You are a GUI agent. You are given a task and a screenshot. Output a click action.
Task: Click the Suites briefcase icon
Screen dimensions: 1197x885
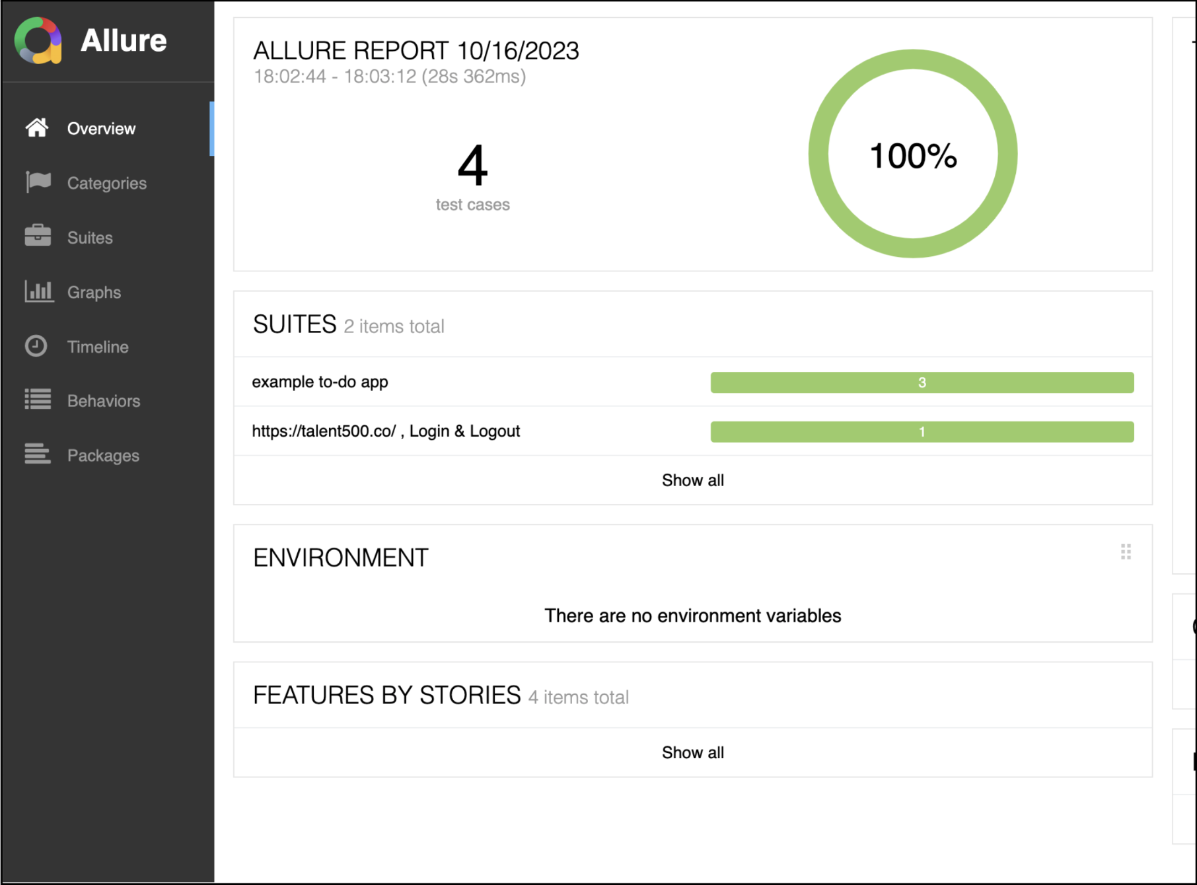[38, 236]
